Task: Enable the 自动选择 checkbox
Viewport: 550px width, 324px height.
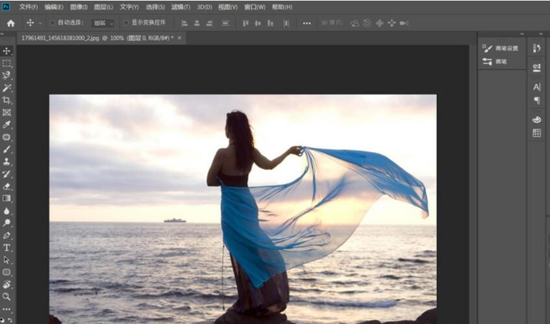Action: 52,23
